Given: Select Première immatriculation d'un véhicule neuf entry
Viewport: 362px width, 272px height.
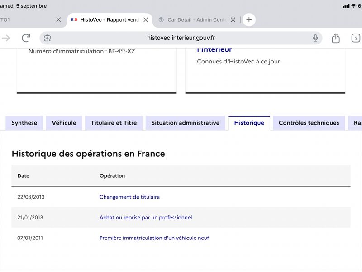Looking at the screenshot, I should [x=154, y=238].
